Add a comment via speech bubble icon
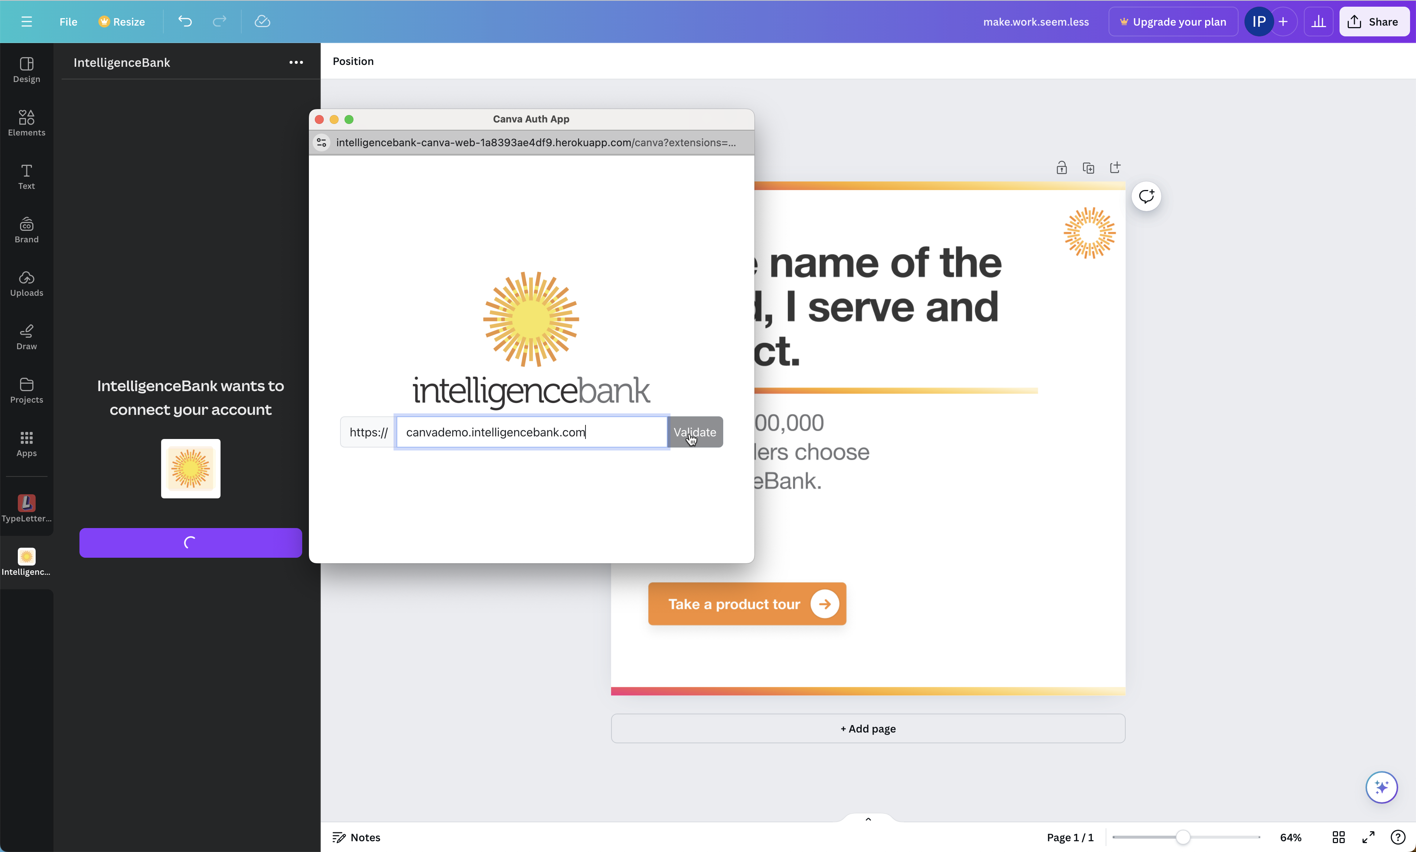The width and height of the screenshot is (1416, 852). coord(1146,197)
